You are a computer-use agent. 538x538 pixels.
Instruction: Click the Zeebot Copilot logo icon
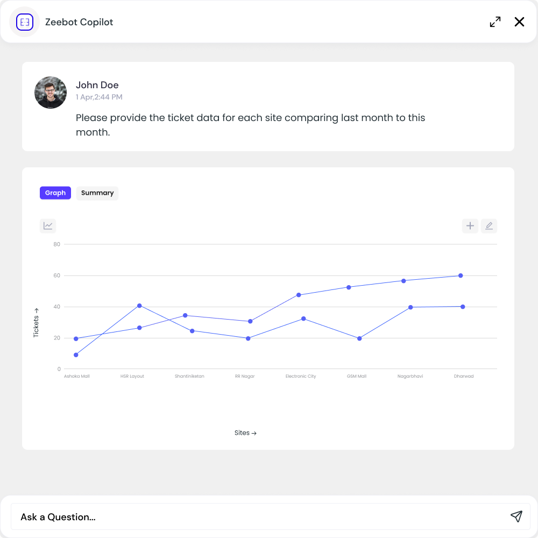pos(24,22)
